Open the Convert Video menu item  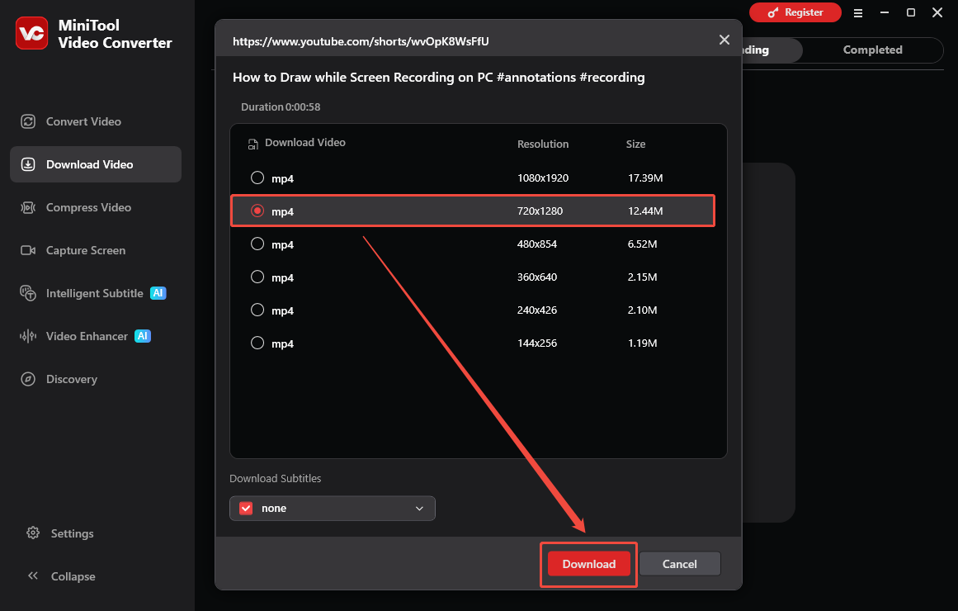[x=96, y=121]
